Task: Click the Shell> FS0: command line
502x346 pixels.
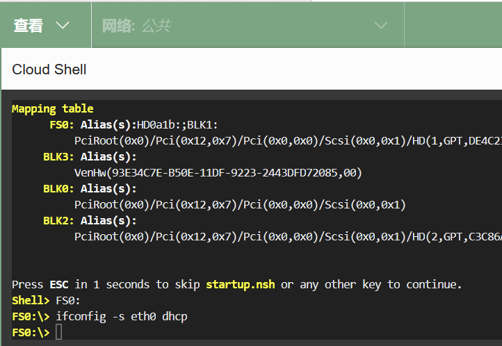Action: 46,301
